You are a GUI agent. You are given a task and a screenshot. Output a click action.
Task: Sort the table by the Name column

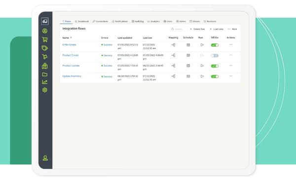coord(67,38)
